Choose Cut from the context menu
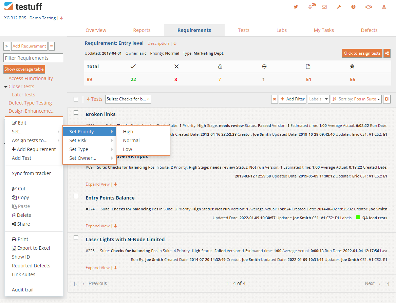This screenshot has height=303, width=396. pyautogui.click(x=19, y=189)
